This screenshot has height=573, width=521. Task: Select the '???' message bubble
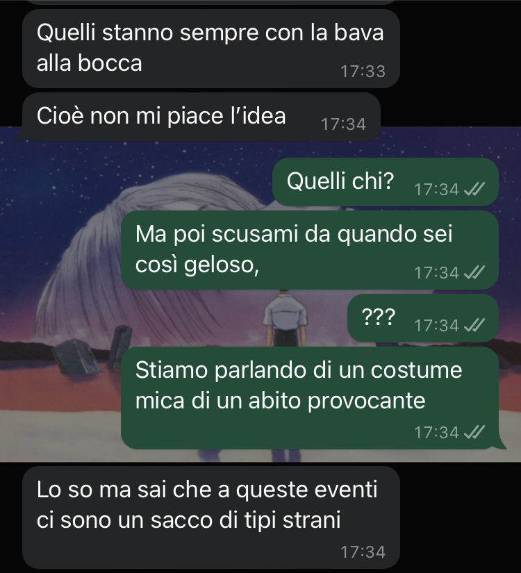pyautogui.click(x=422, y=318)
